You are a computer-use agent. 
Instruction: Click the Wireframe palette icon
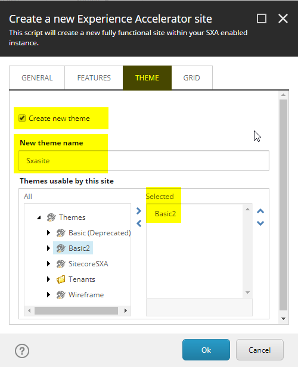61,295
